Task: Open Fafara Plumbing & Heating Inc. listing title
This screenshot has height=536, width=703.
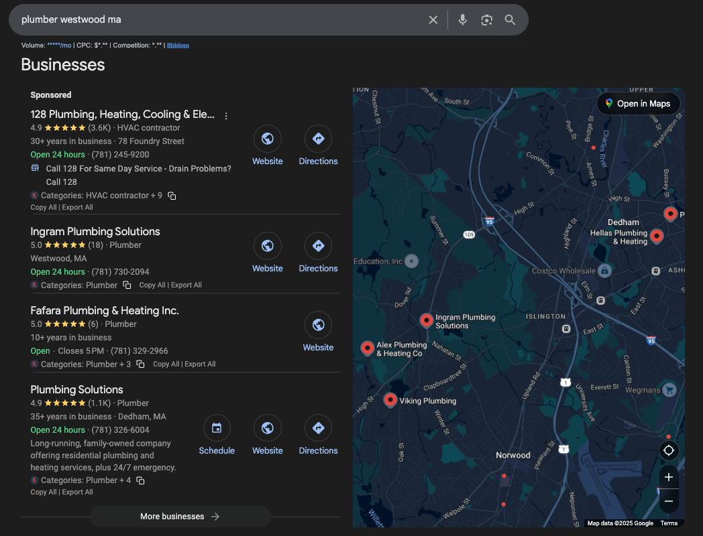Action: pos(105,311)
